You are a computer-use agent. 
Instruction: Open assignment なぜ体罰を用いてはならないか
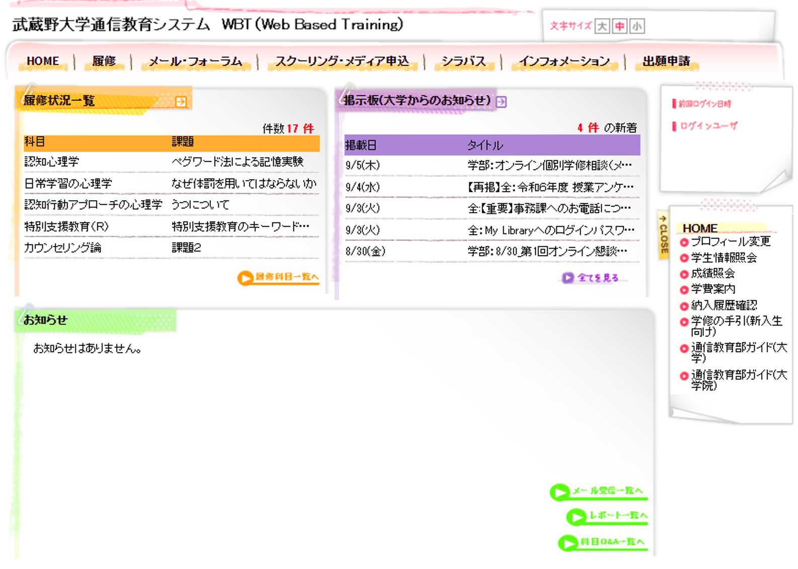click(244, 184)
